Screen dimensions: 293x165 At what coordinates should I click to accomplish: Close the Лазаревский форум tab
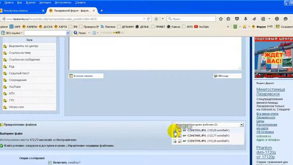coord(94,11)
